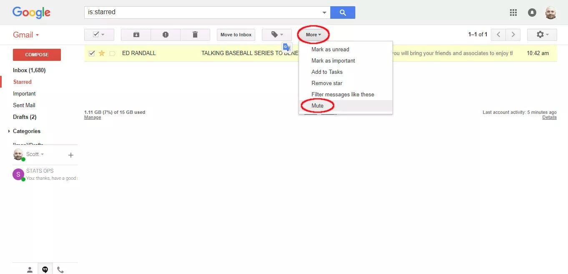Open the Labels dropdown in toolbar

(277, 35)
